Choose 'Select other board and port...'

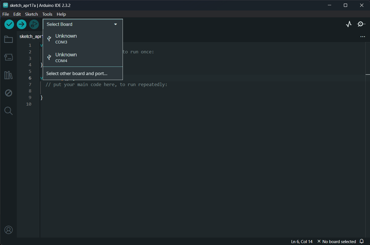pyautogui.click(x=77, y=73)
